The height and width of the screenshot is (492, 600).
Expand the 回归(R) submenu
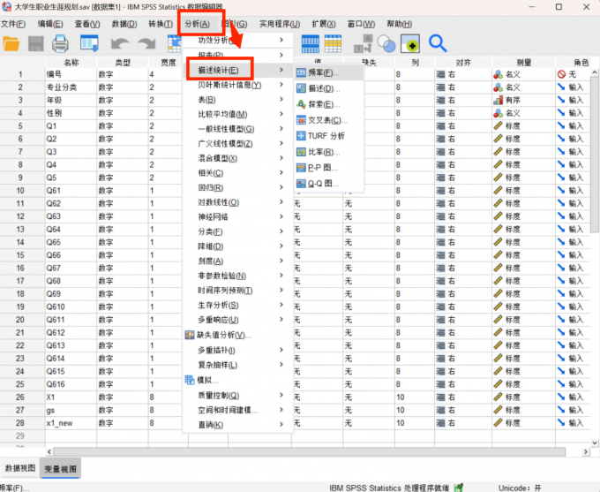(238, 188)
